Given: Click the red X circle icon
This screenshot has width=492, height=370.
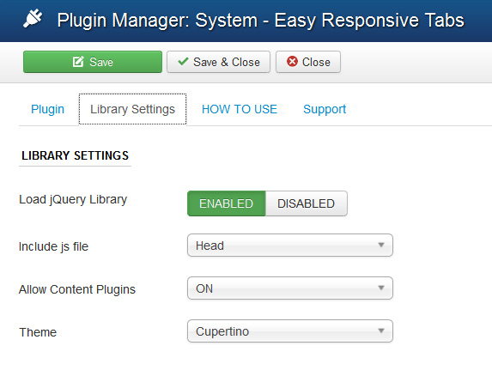Looking at the screenshot, I should pyautogui.click(x=292, y=61).
